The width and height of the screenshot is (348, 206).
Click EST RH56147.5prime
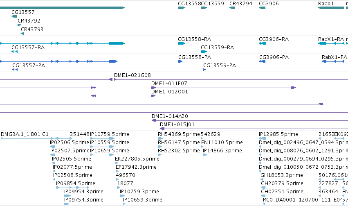160,147
